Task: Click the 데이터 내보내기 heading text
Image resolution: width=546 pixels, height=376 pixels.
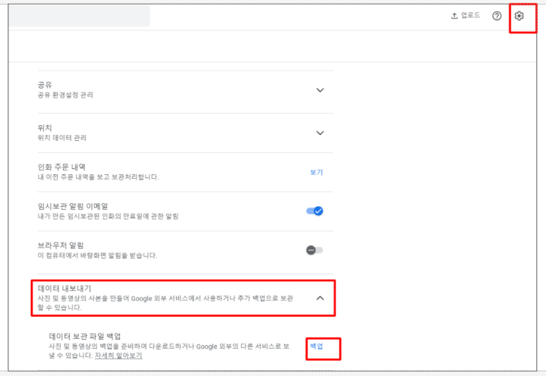Action: click(64, 289)
